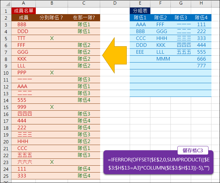Click the X mark in PPP row
220x183 pixels.
pos(52,73)
